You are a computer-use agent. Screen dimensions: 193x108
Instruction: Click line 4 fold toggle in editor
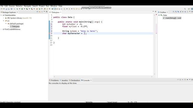click(53, 22)
